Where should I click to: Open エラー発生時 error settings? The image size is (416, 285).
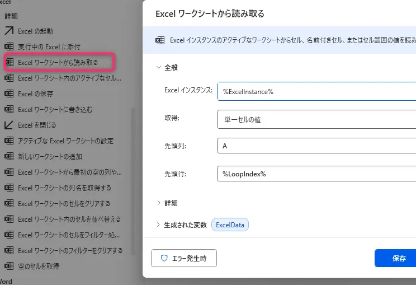[184, 258]
